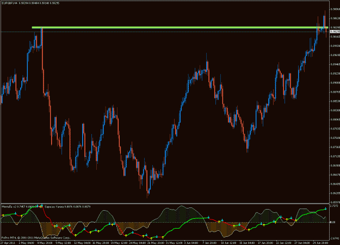Screen dimensions: 340x245
Task: Click the '15 Jun 04:00' time axis label
Action: [x=248, y=243]
